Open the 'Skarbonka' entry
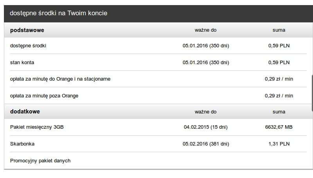 [22, 144]
